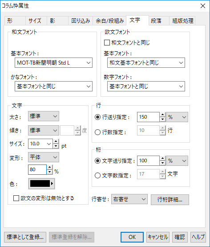Expand the 行寄せ dropdown showing 右寄せ
Viewport: 210px width, 247px height.
click(129, 199)
